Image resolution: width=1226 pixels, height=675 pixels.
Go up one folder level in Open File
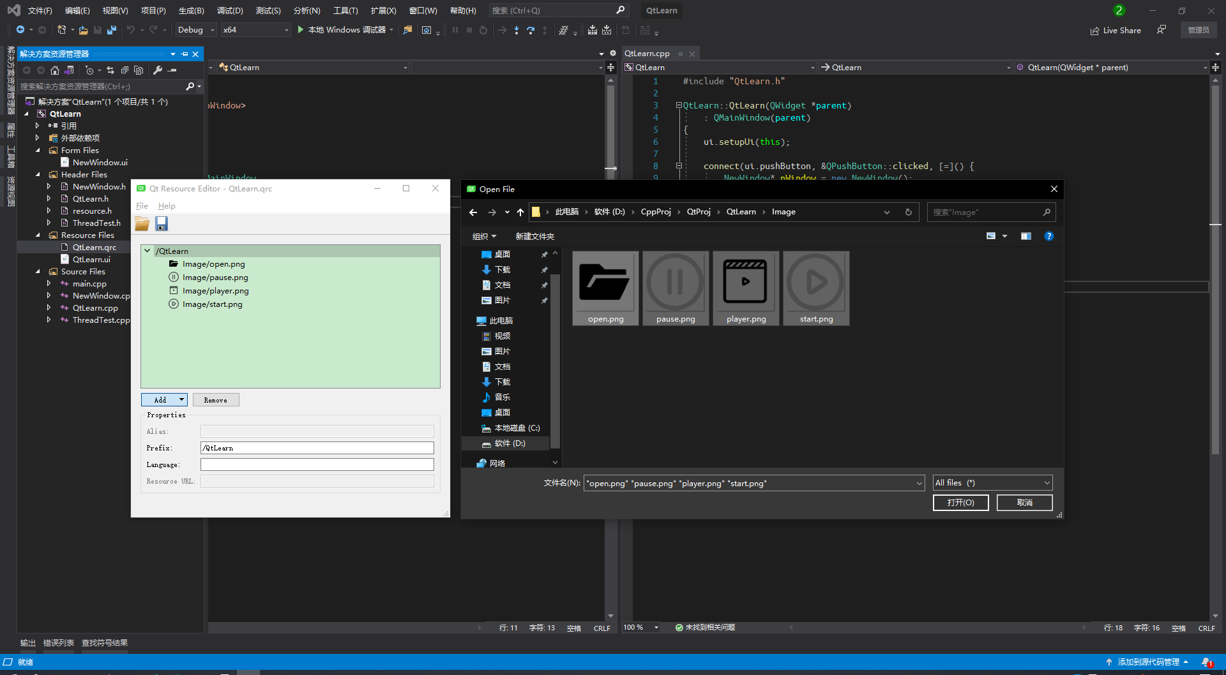click(x=520, y=212)
